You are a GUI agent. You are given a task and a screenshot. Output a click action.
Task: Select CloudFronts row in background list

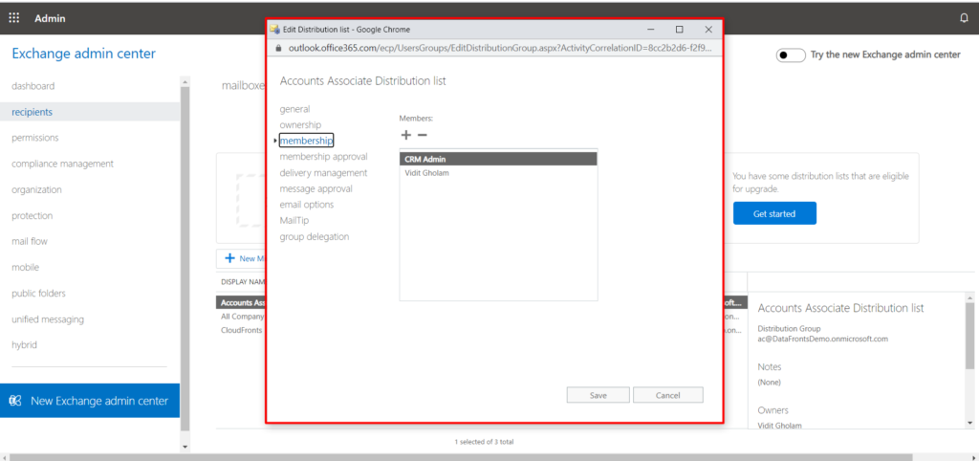click(241, 330)
